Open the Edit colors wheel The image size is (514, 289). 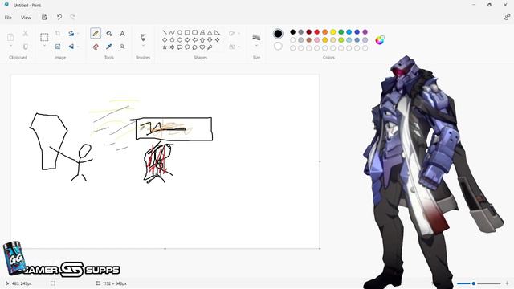pyautogui.click(x=380, y=40)
